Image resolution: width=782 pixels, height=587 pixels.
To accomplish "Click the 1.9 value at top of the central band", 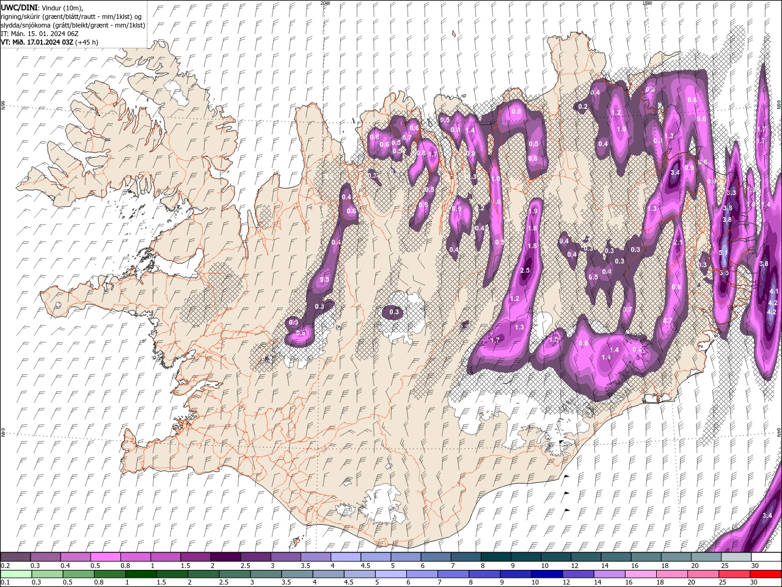I will [x=533, y=212].
